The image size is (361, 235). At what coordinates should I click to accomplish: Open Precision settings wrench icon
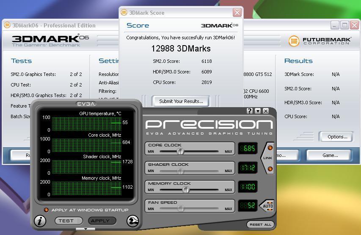(132, 221)
